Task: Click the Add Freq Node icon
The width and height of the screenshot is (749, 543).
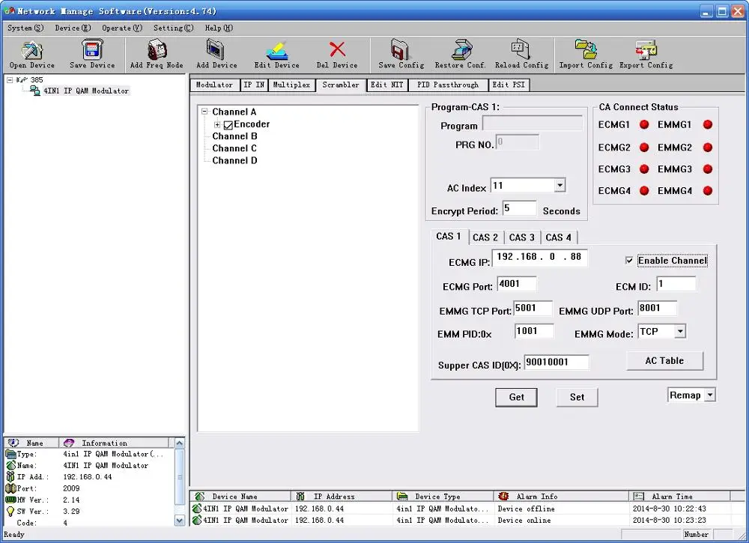Action: (x=157, y=51)
